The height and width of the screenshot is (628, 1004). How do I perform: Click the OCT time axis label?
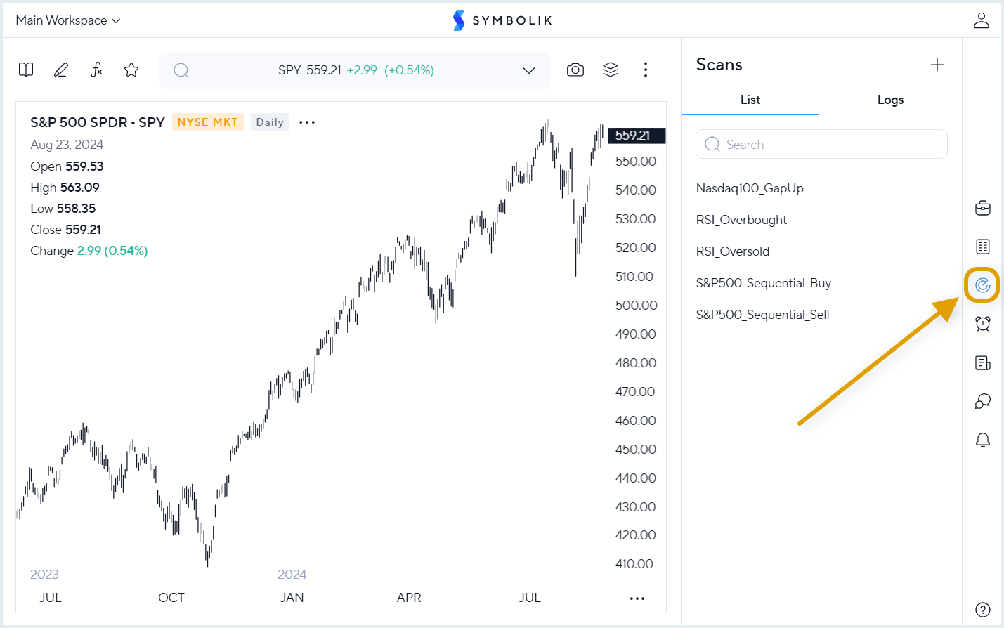[171, 598]
